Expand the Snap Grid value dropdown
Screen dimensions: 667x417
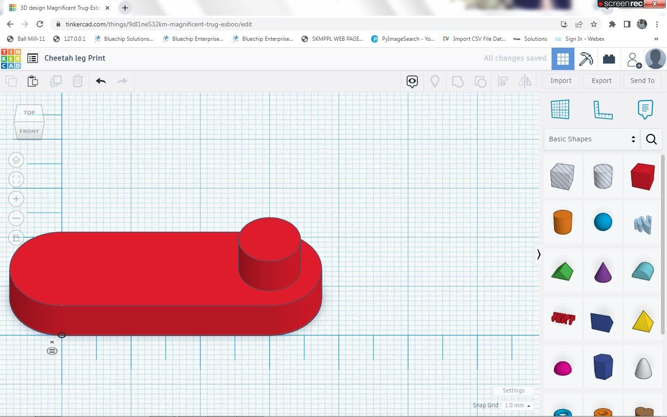[x=517, y=405]
